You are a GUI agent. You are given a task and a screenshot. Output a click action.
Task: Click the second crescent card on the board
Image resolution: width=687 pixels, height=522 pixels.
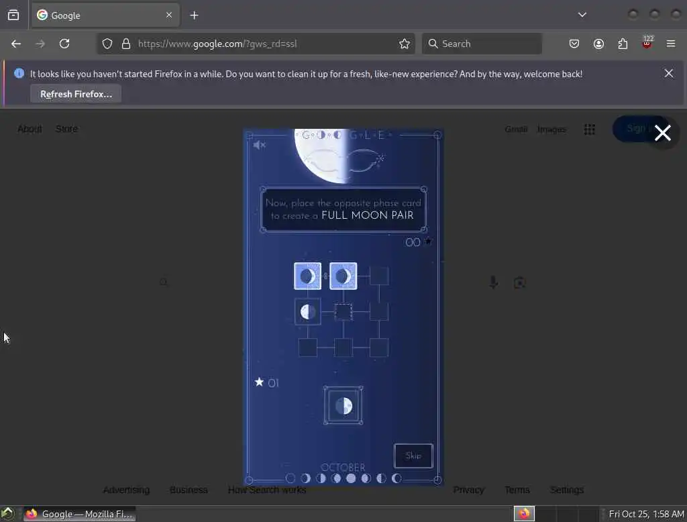coord(343,276)
